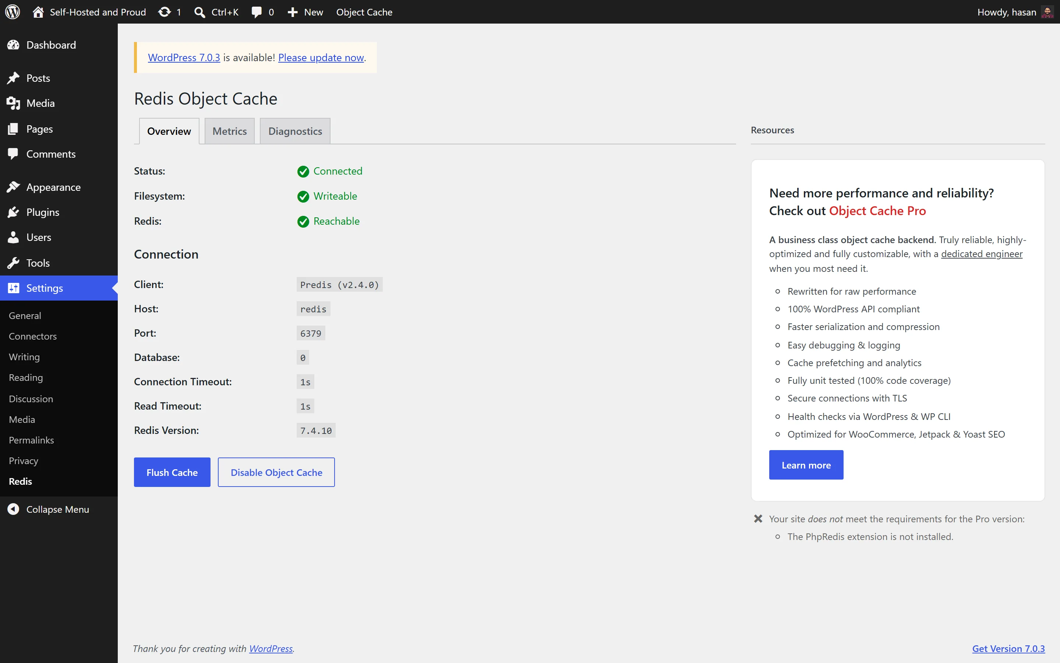The image size is (1060, 663).
Task: Click the Posts pushpin icon
Action: [13, 78]
